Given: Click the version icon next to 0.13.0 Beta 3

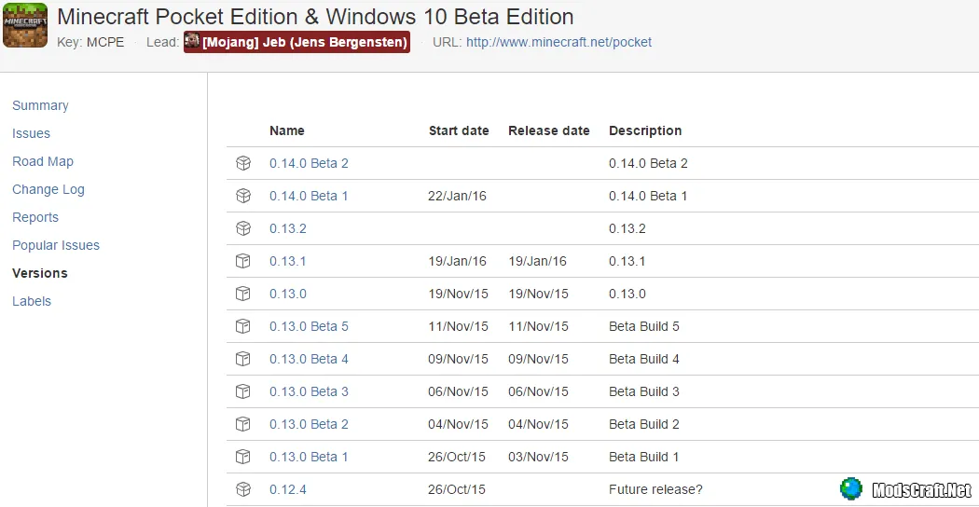Looking at the screenshot, I should click(243, 391).
